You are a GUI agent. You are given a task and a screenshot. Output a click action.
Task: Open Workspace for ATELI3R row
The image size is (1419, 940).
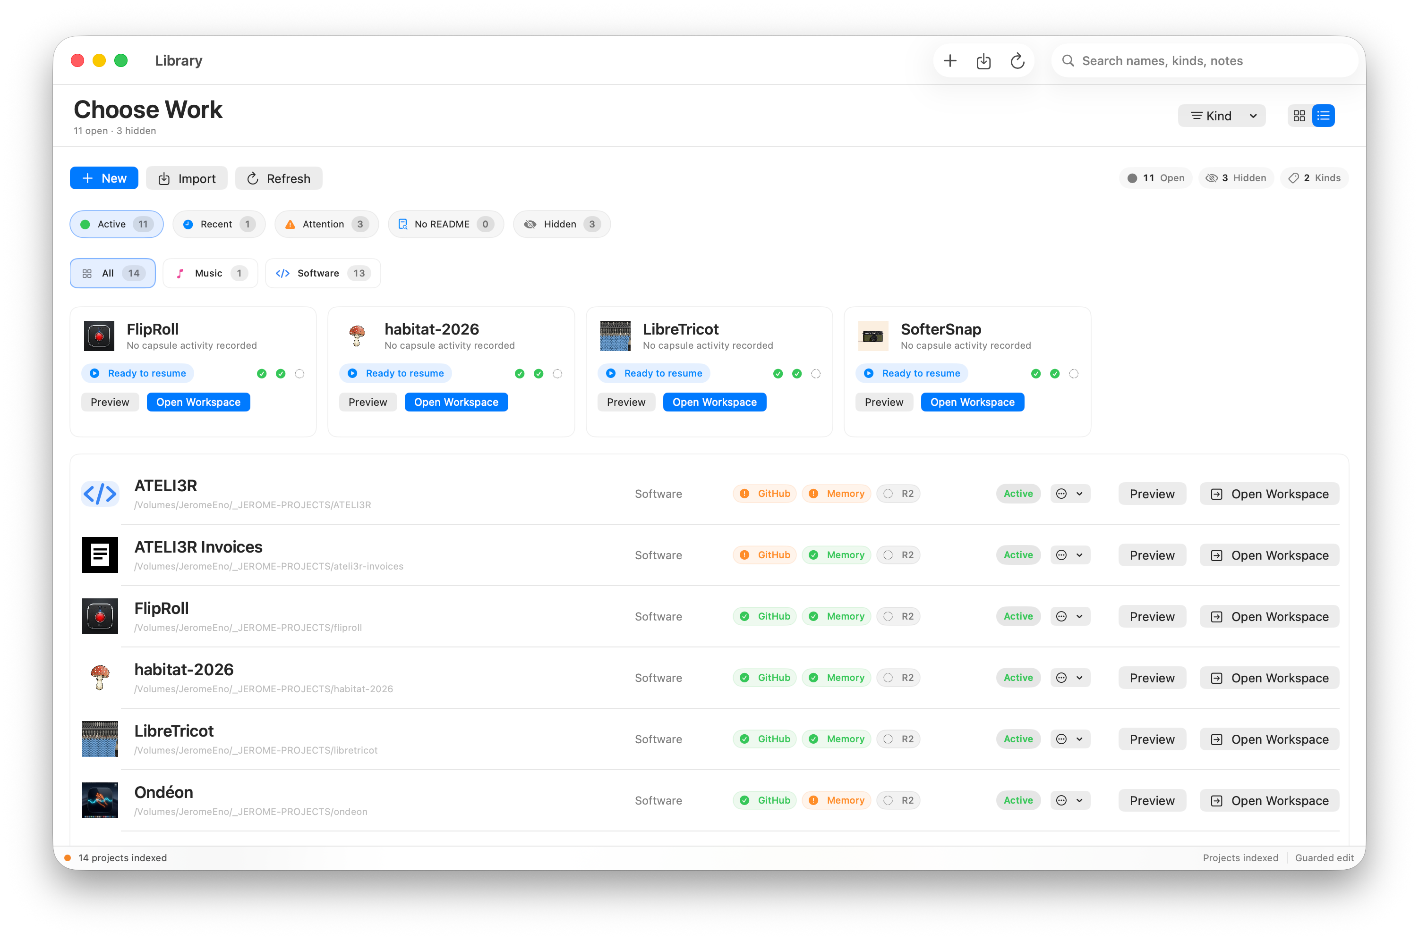(x=1270, y=494)
